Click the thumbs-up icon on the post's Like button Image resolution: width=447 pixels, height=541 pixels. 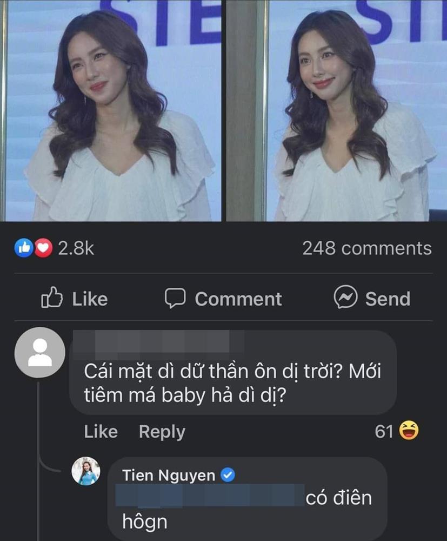coord(51,299)
